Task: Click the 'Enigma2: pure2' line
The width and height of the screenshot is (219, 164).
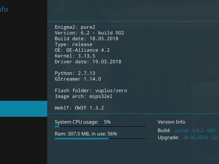Action: [x=75, y=27]
